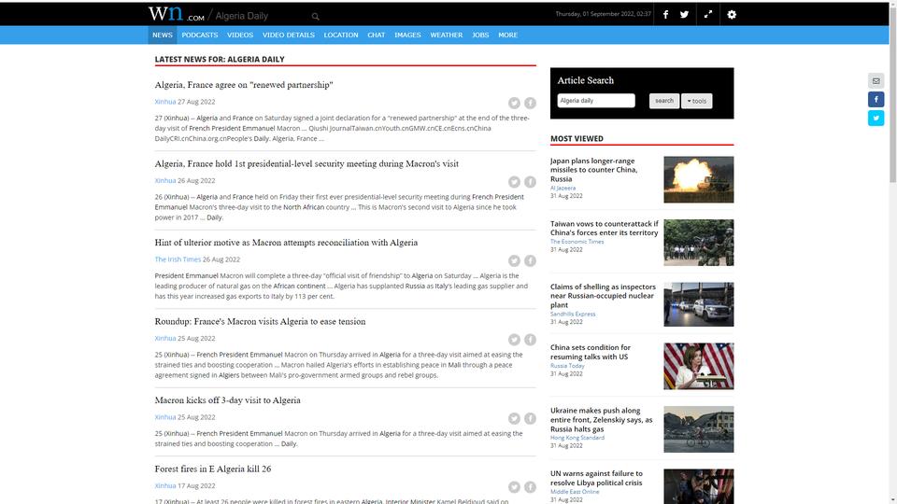Open 'Hint of ulterior motive as Macron' headline
Image resolution: width=897 pixels, height=504 pixels.
click(x=286, y=243)
